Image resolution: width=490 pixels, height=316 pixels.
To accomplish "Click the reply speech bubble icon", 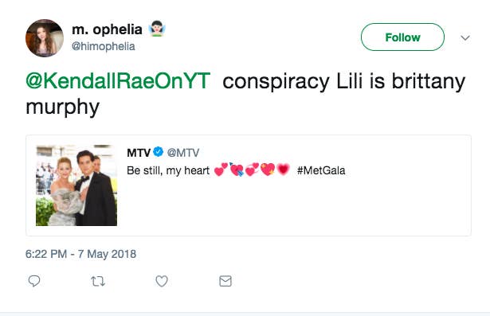I will [34, 281].
